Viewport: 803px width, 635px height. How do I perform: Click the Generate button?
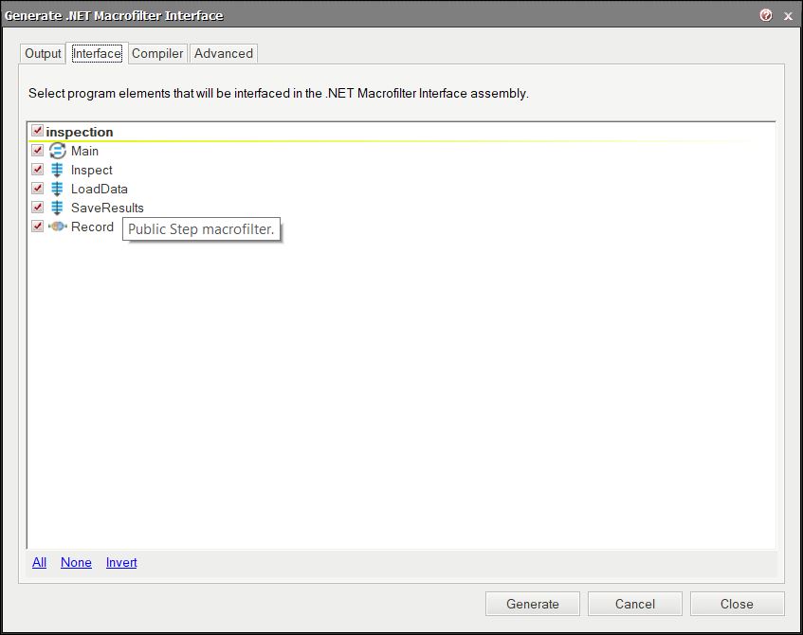pos(533,604)
